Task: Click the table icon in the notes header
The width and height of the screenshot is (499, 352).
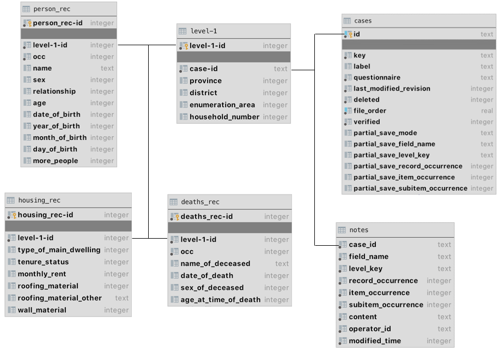Action: pos(342,230)
